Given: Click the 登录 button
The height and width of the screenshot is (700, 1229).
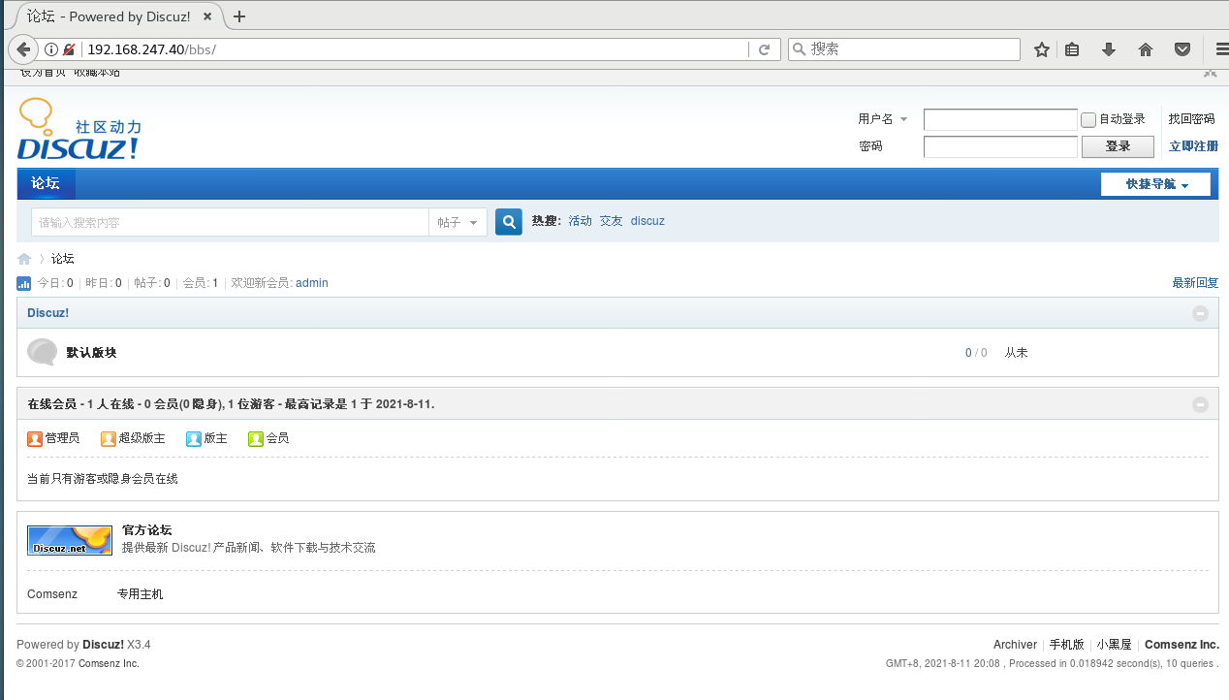Looking at the screenshot, I should pyautogui.click(x=1118, y=146).
